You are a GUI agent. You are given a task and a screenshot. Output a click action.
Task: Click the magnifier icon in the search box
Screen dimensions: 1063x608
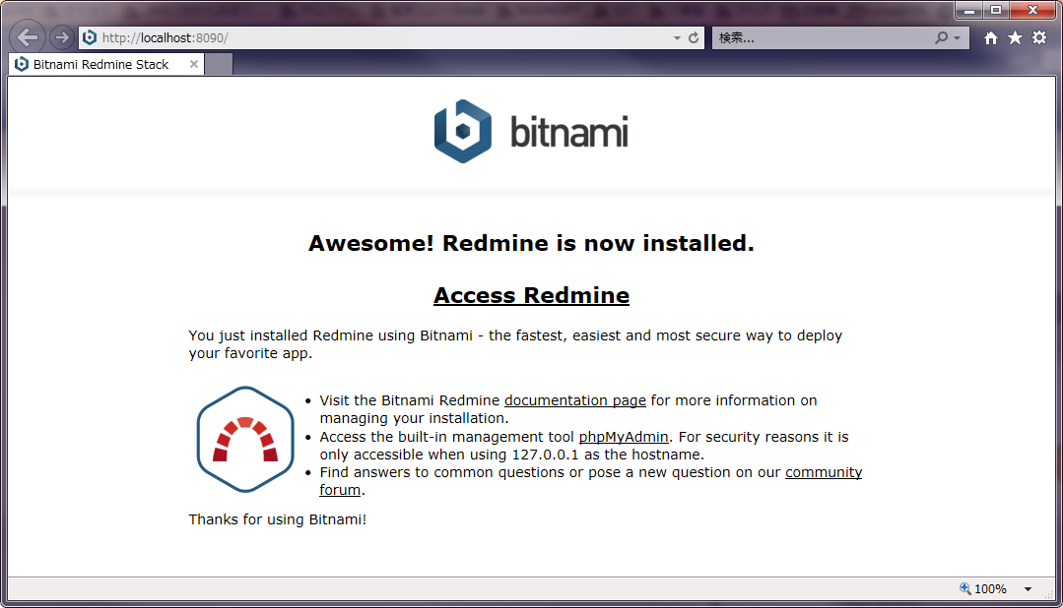(x=941, y=36)
